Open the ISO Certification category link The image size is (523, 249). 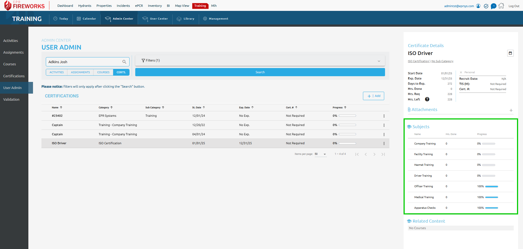click(x=418, y=61)
